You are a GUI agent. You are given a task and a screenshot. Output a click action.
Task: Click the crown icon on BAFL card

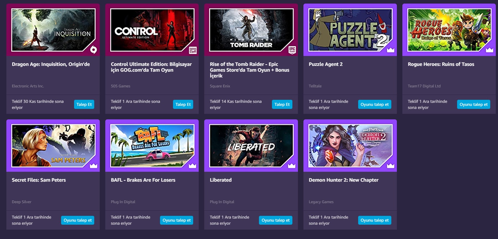point(192,166)
